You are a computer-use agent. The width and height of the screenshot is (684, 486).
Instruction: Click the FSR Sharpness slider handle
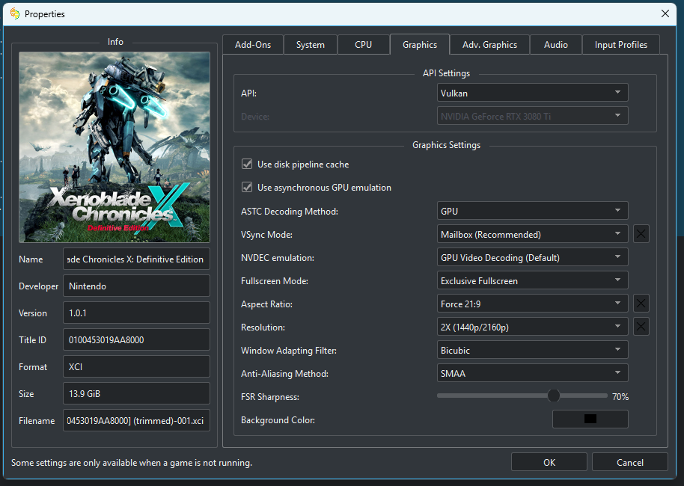tap(553, 396)
